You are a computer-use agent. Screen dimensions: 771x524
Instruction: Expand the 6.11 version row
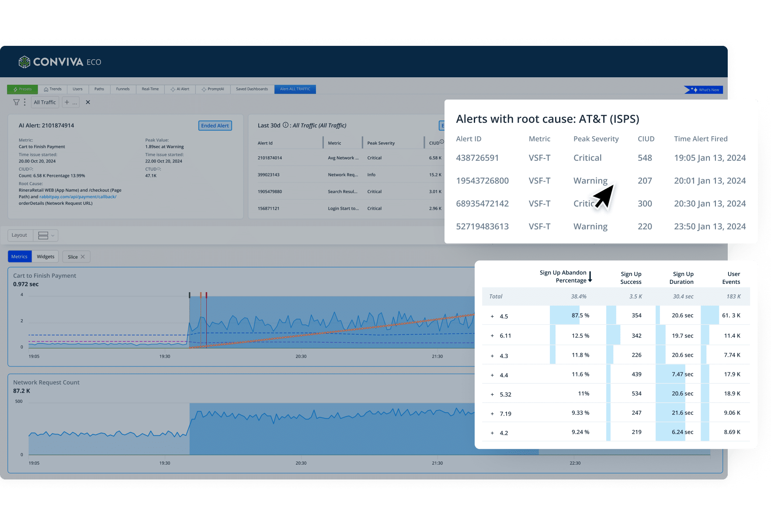(x=492, y=336)
